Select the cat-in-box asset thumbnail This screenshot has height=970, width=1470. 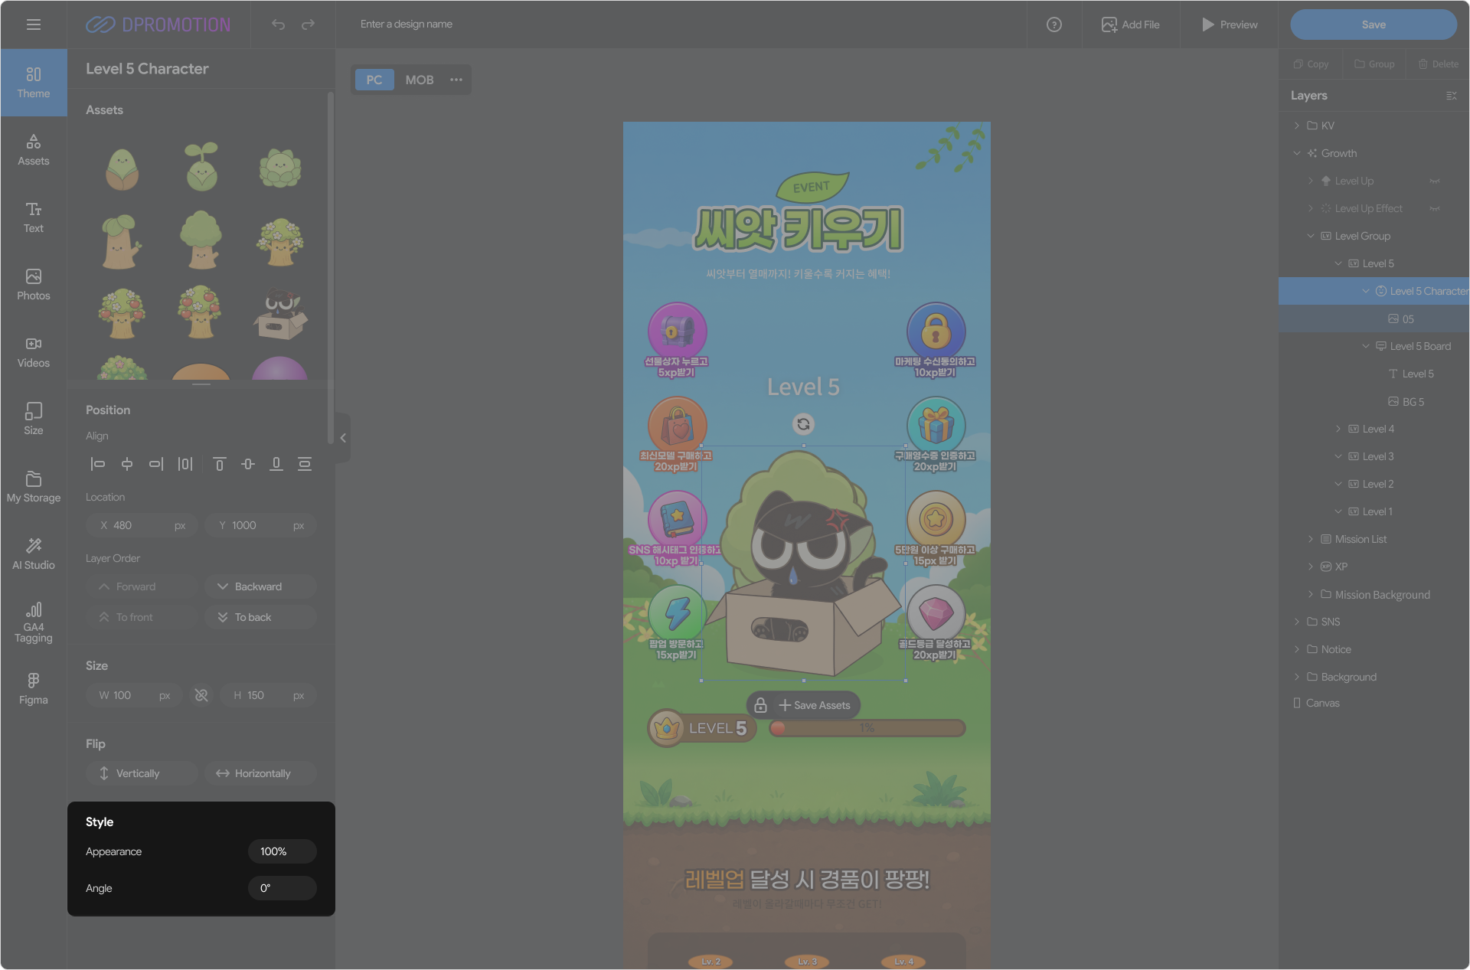(280, 314)
